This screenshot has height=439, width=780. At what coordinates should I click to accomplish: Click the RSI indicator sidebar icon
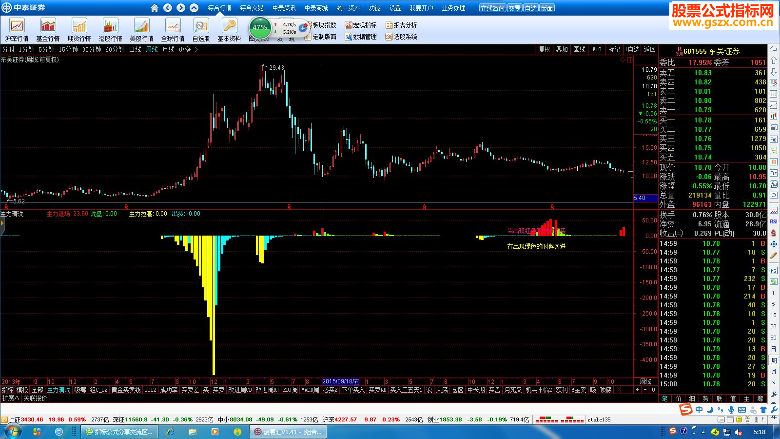click(x=774, y=221)
